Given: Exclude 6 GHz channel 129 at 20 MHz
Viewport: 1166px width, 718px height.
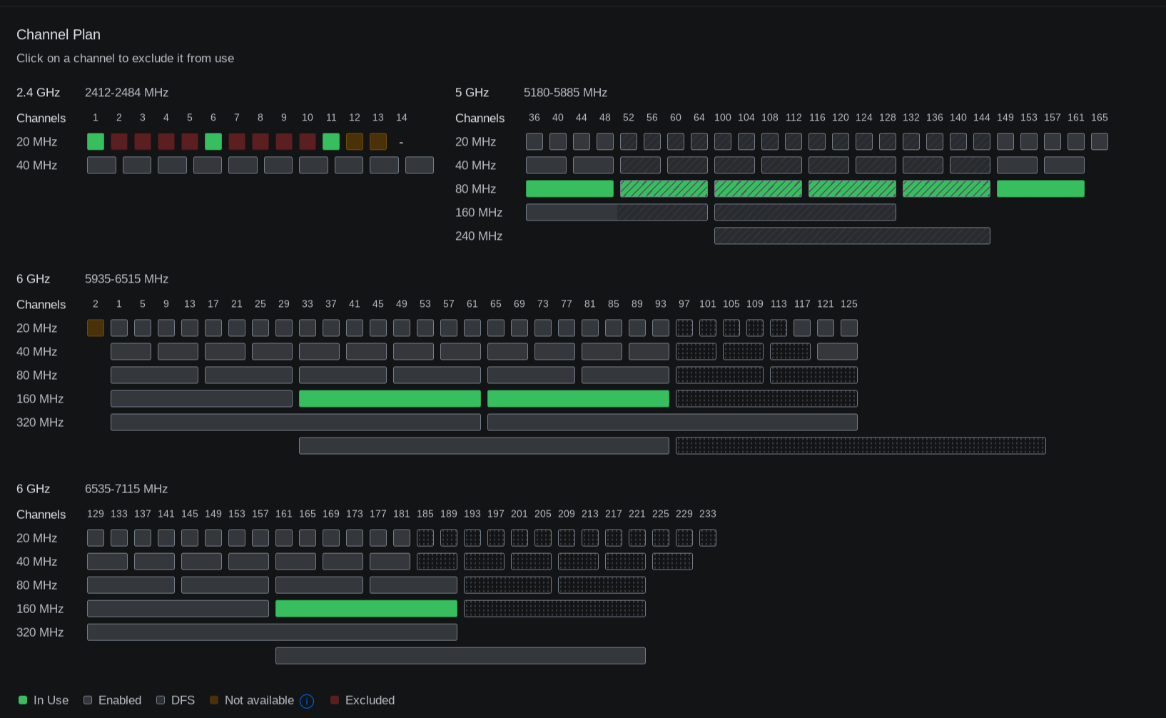Looking at the screenshot, I should pyautogui.click(x=96, y=537).
